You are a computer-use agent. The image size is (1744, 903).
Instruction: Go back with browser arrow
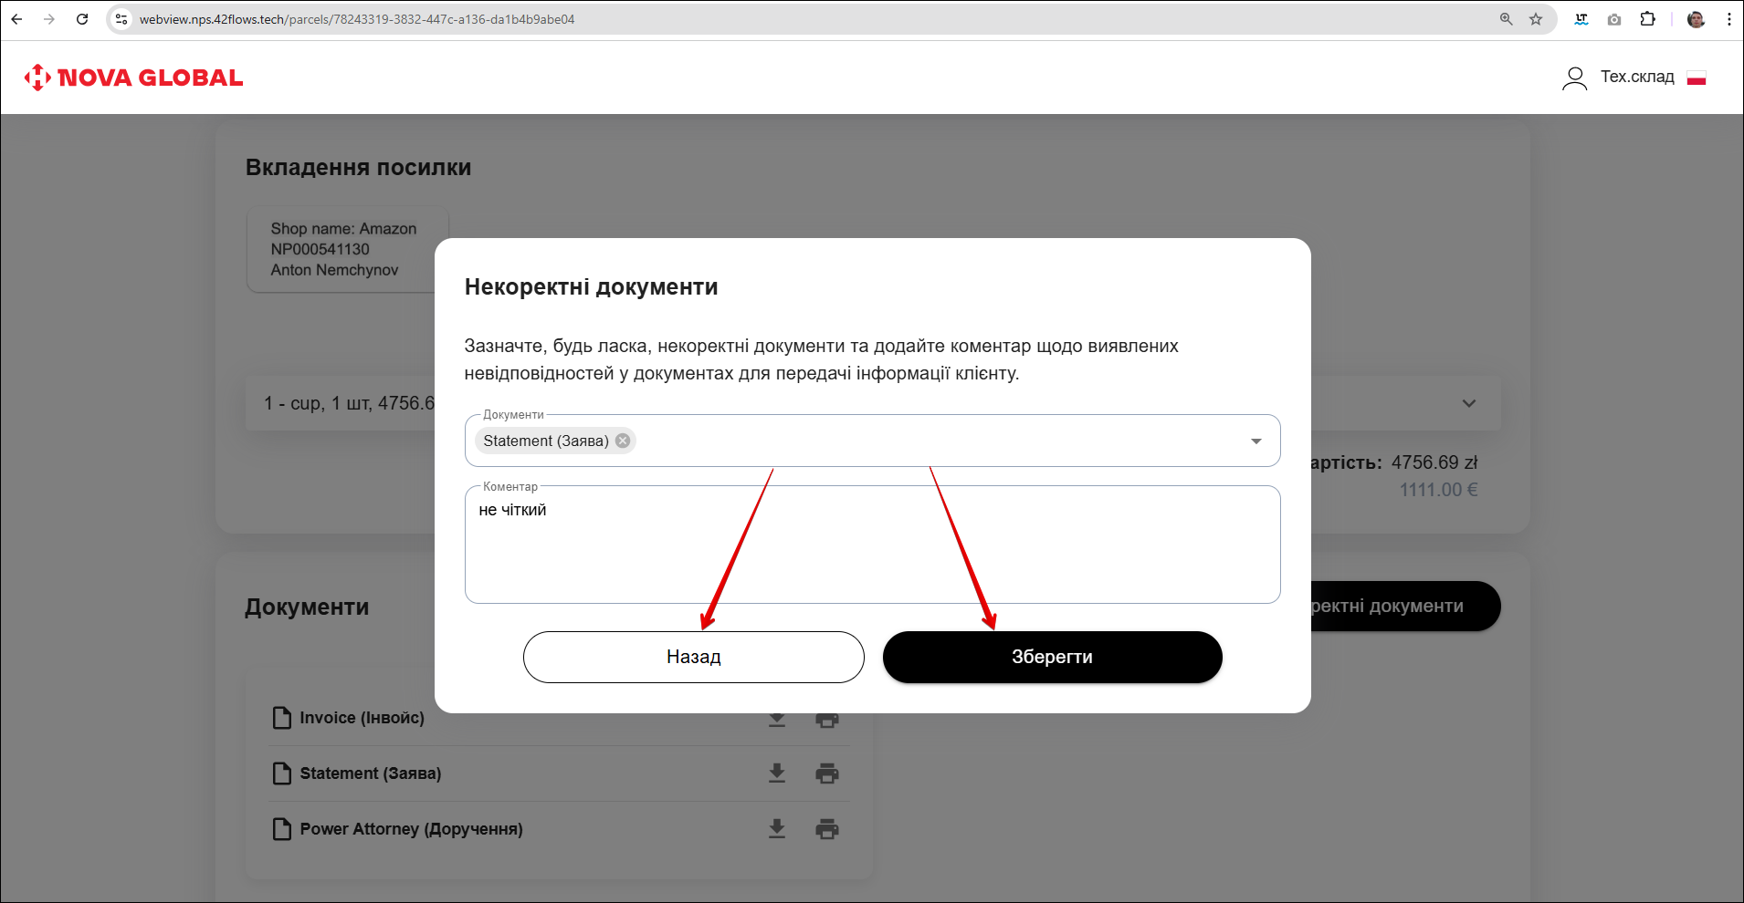point(17,19)
